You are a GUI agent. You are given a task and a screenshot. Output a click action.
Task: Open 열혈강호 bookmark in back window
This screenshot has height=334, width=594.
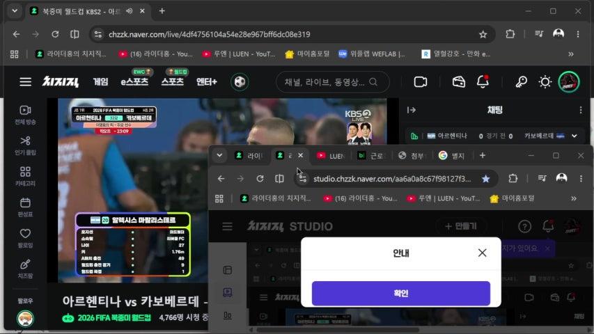point(456,54)
